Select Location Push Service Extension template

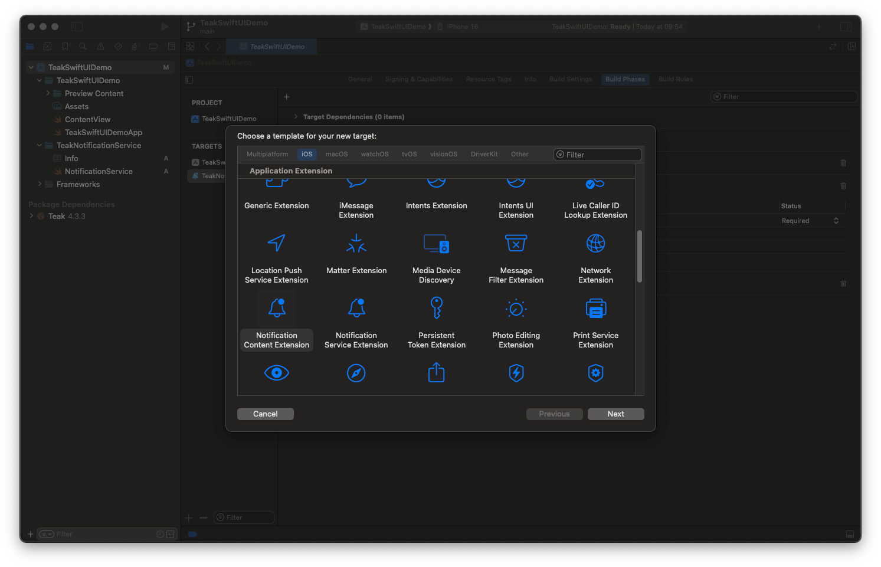tap(277, 257)
